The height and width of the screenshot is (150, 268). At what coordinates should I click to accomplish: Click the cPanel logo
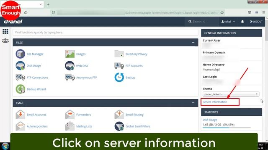[x=13, y=22]
